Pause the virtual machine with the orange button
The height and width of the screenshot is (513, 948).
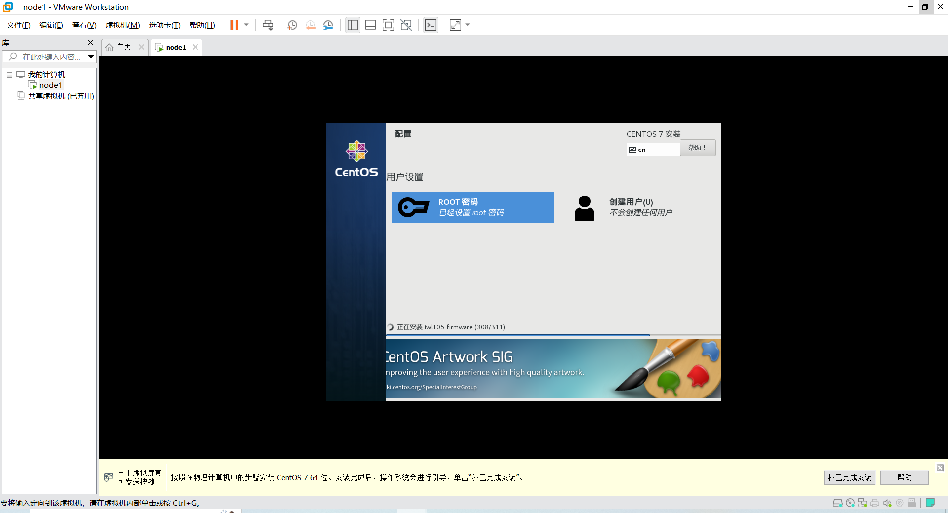click(234, 25)
